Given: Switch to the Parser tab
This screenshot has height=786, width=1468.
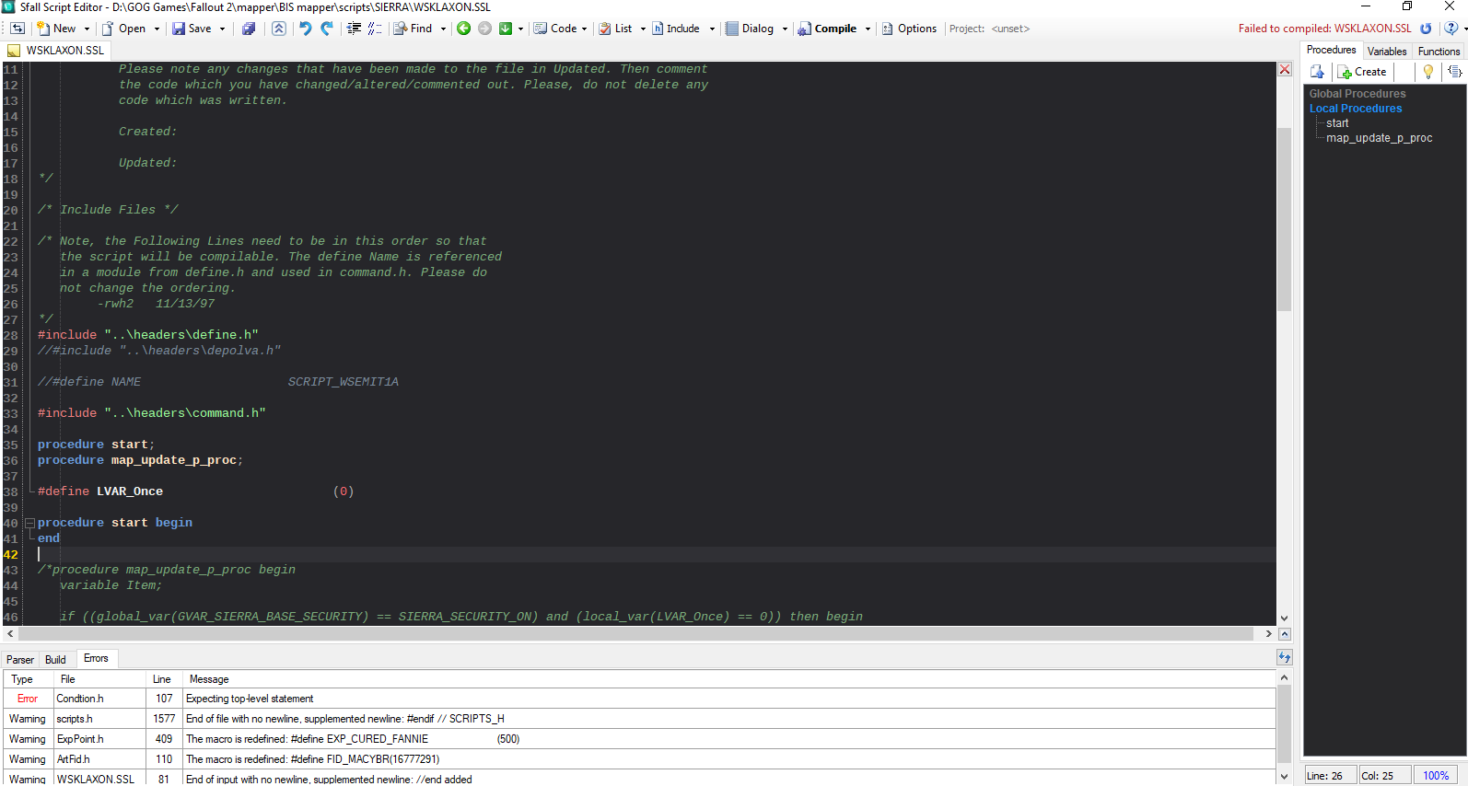Looking at the screenshot, I should pos(20,660).
